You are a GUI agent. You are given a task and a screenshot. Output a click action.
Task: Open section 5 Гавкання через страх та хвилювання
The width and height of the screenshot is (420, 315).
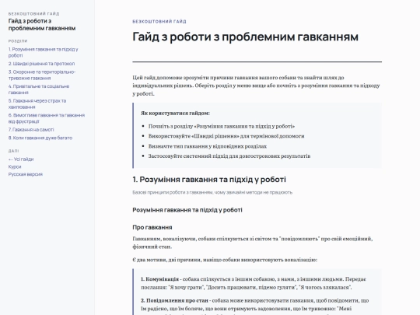(x=37, y=104)
